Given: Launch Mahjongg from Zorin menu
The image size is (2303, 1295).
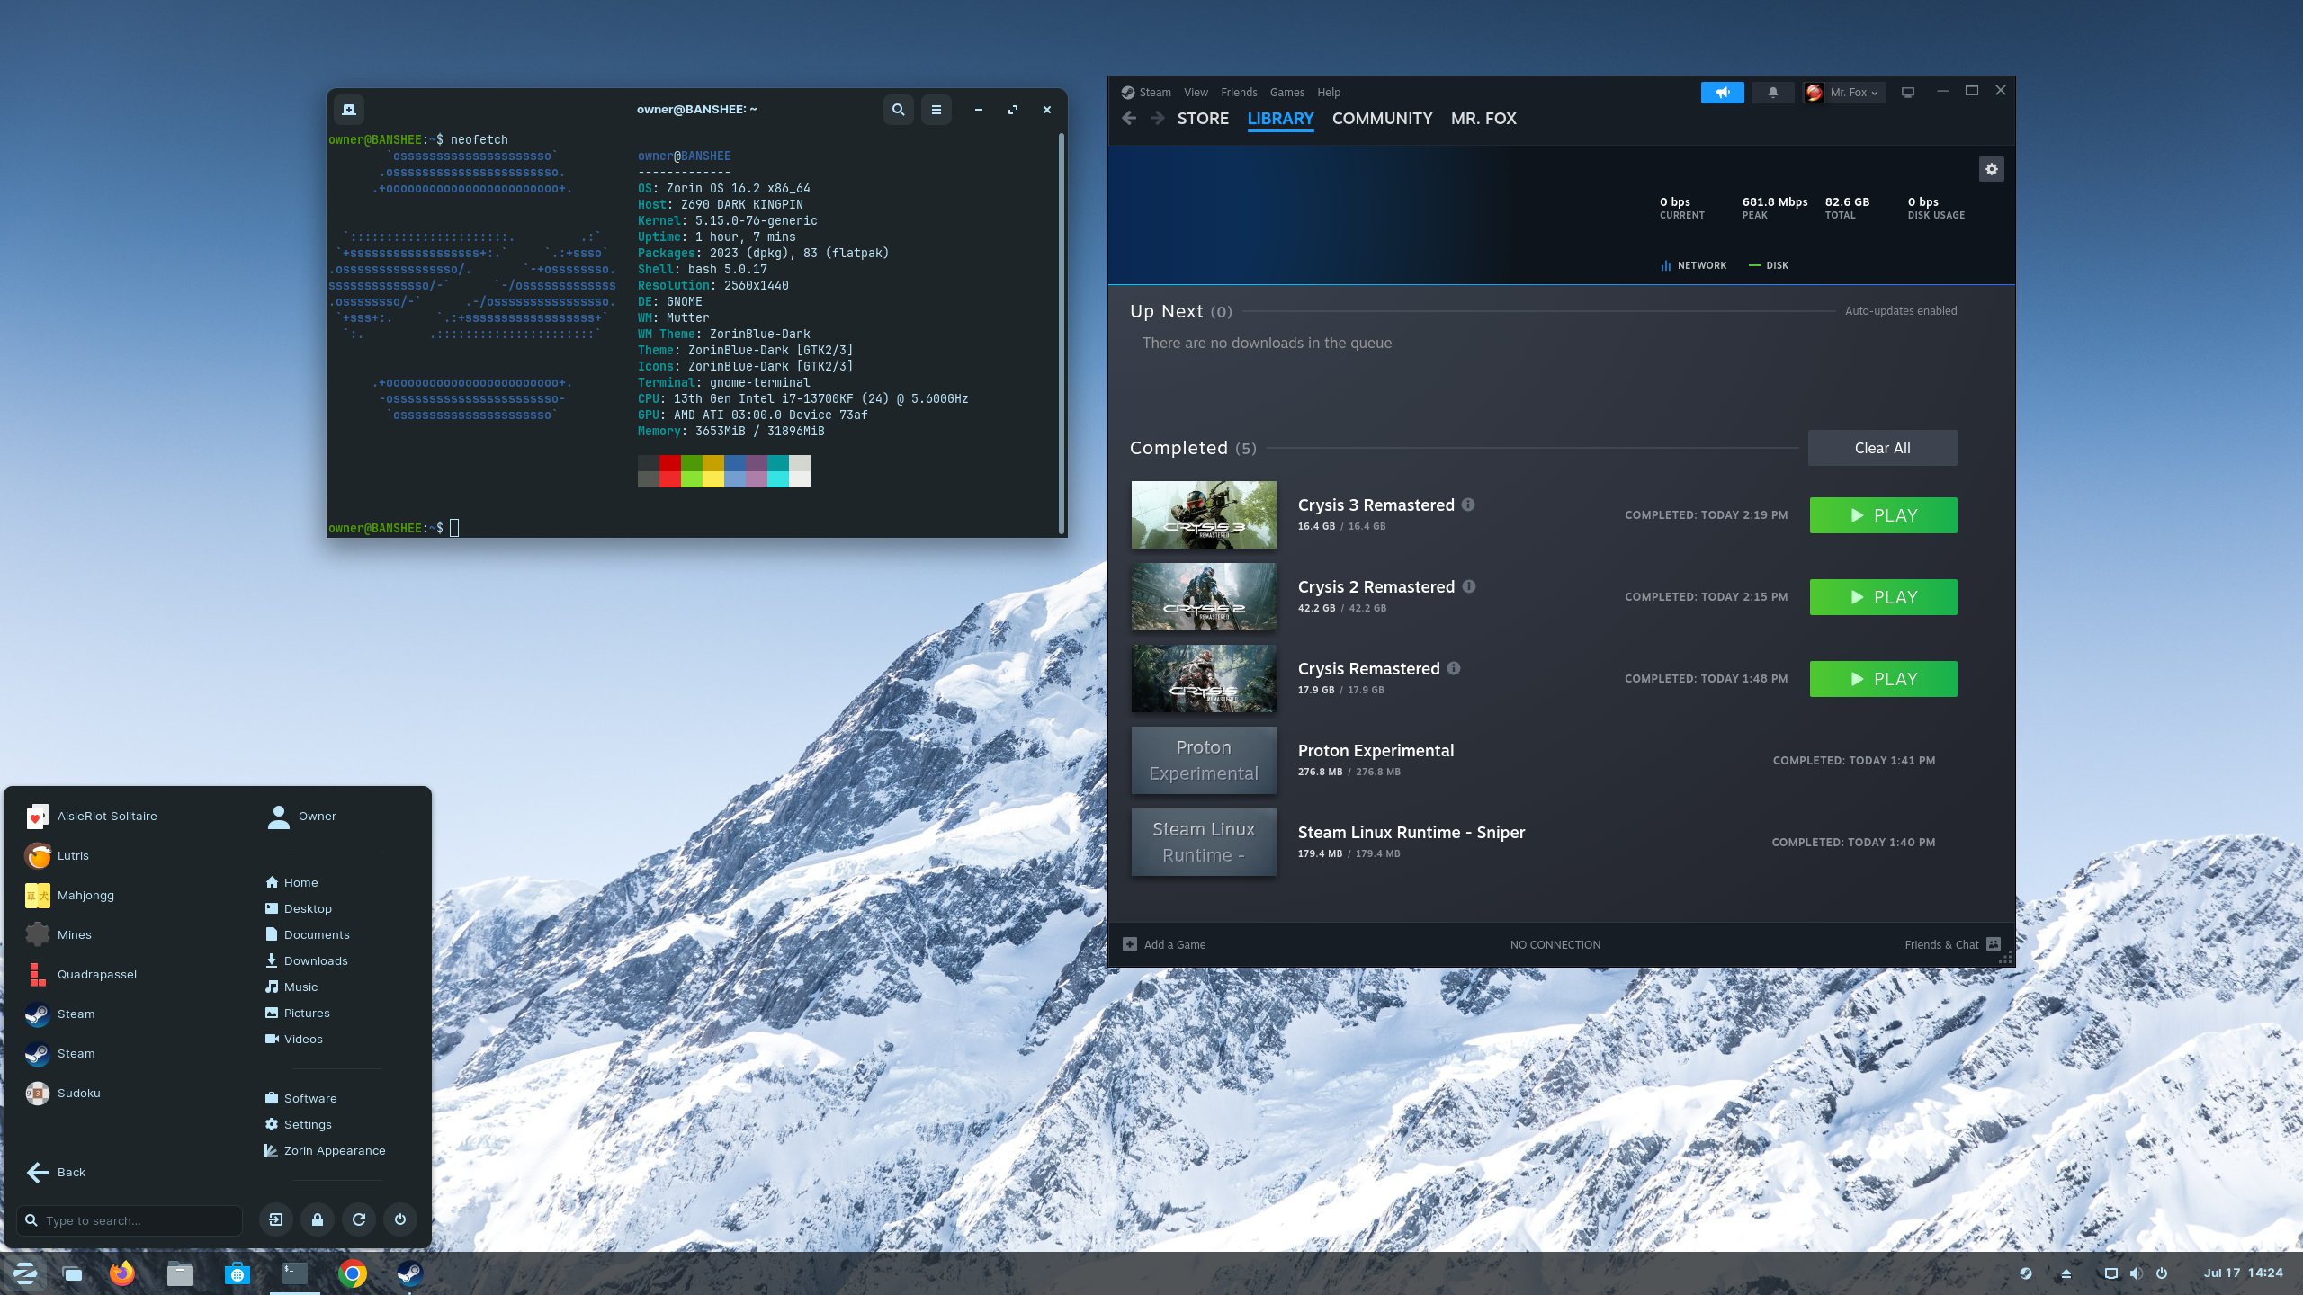Looking at the screenshot, I should 68,895.
